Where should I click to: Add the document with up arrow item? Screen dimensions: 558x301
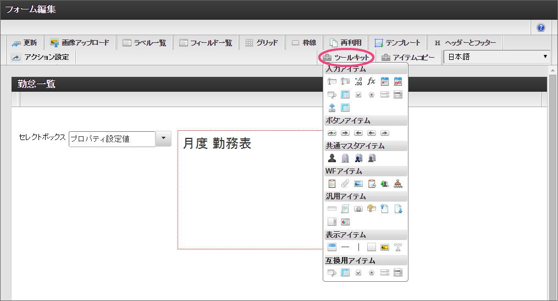(x=385, y=209)
